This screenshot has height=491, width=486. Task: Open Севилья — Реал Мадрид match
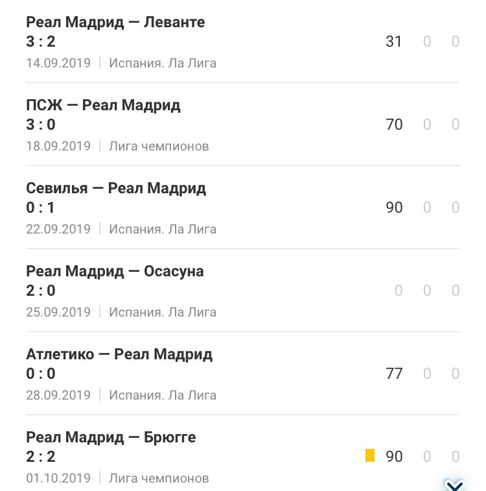click(x=243, y=208)
